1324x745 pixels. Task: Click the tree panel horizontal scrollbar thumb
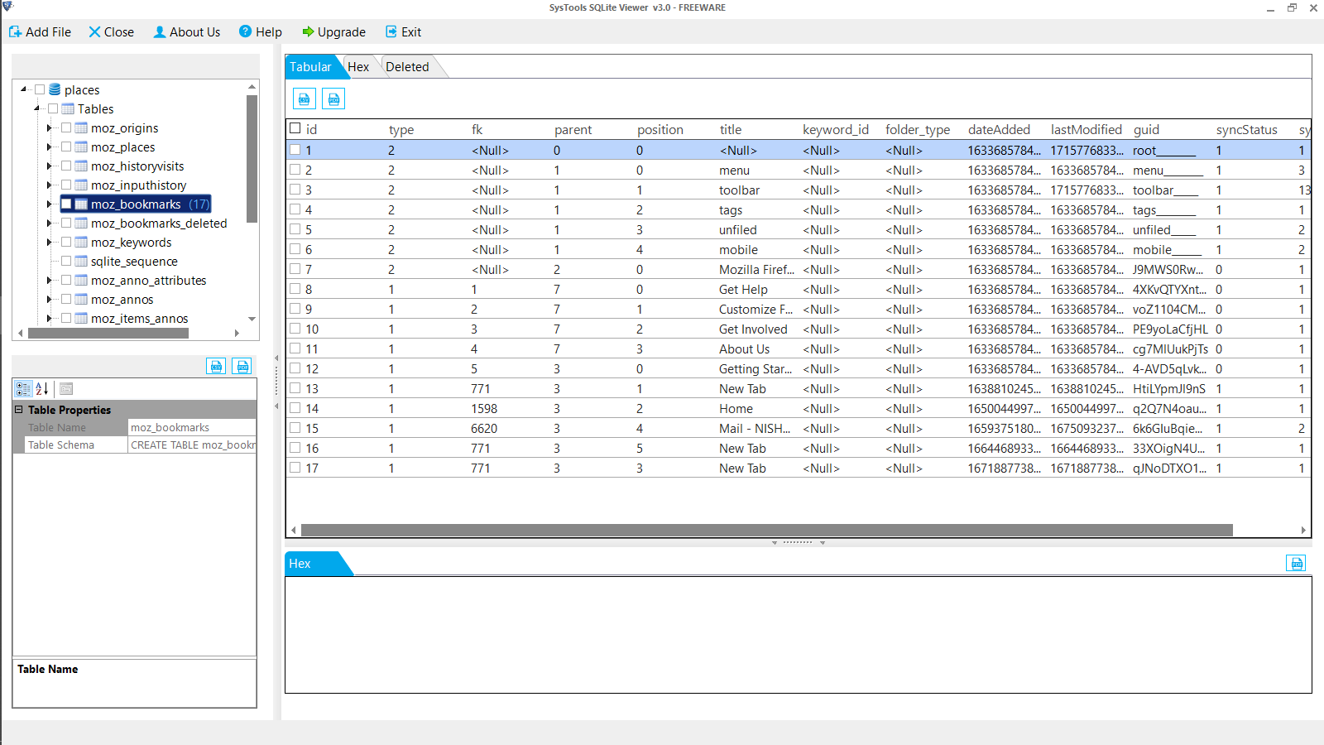tap(108, 333)
